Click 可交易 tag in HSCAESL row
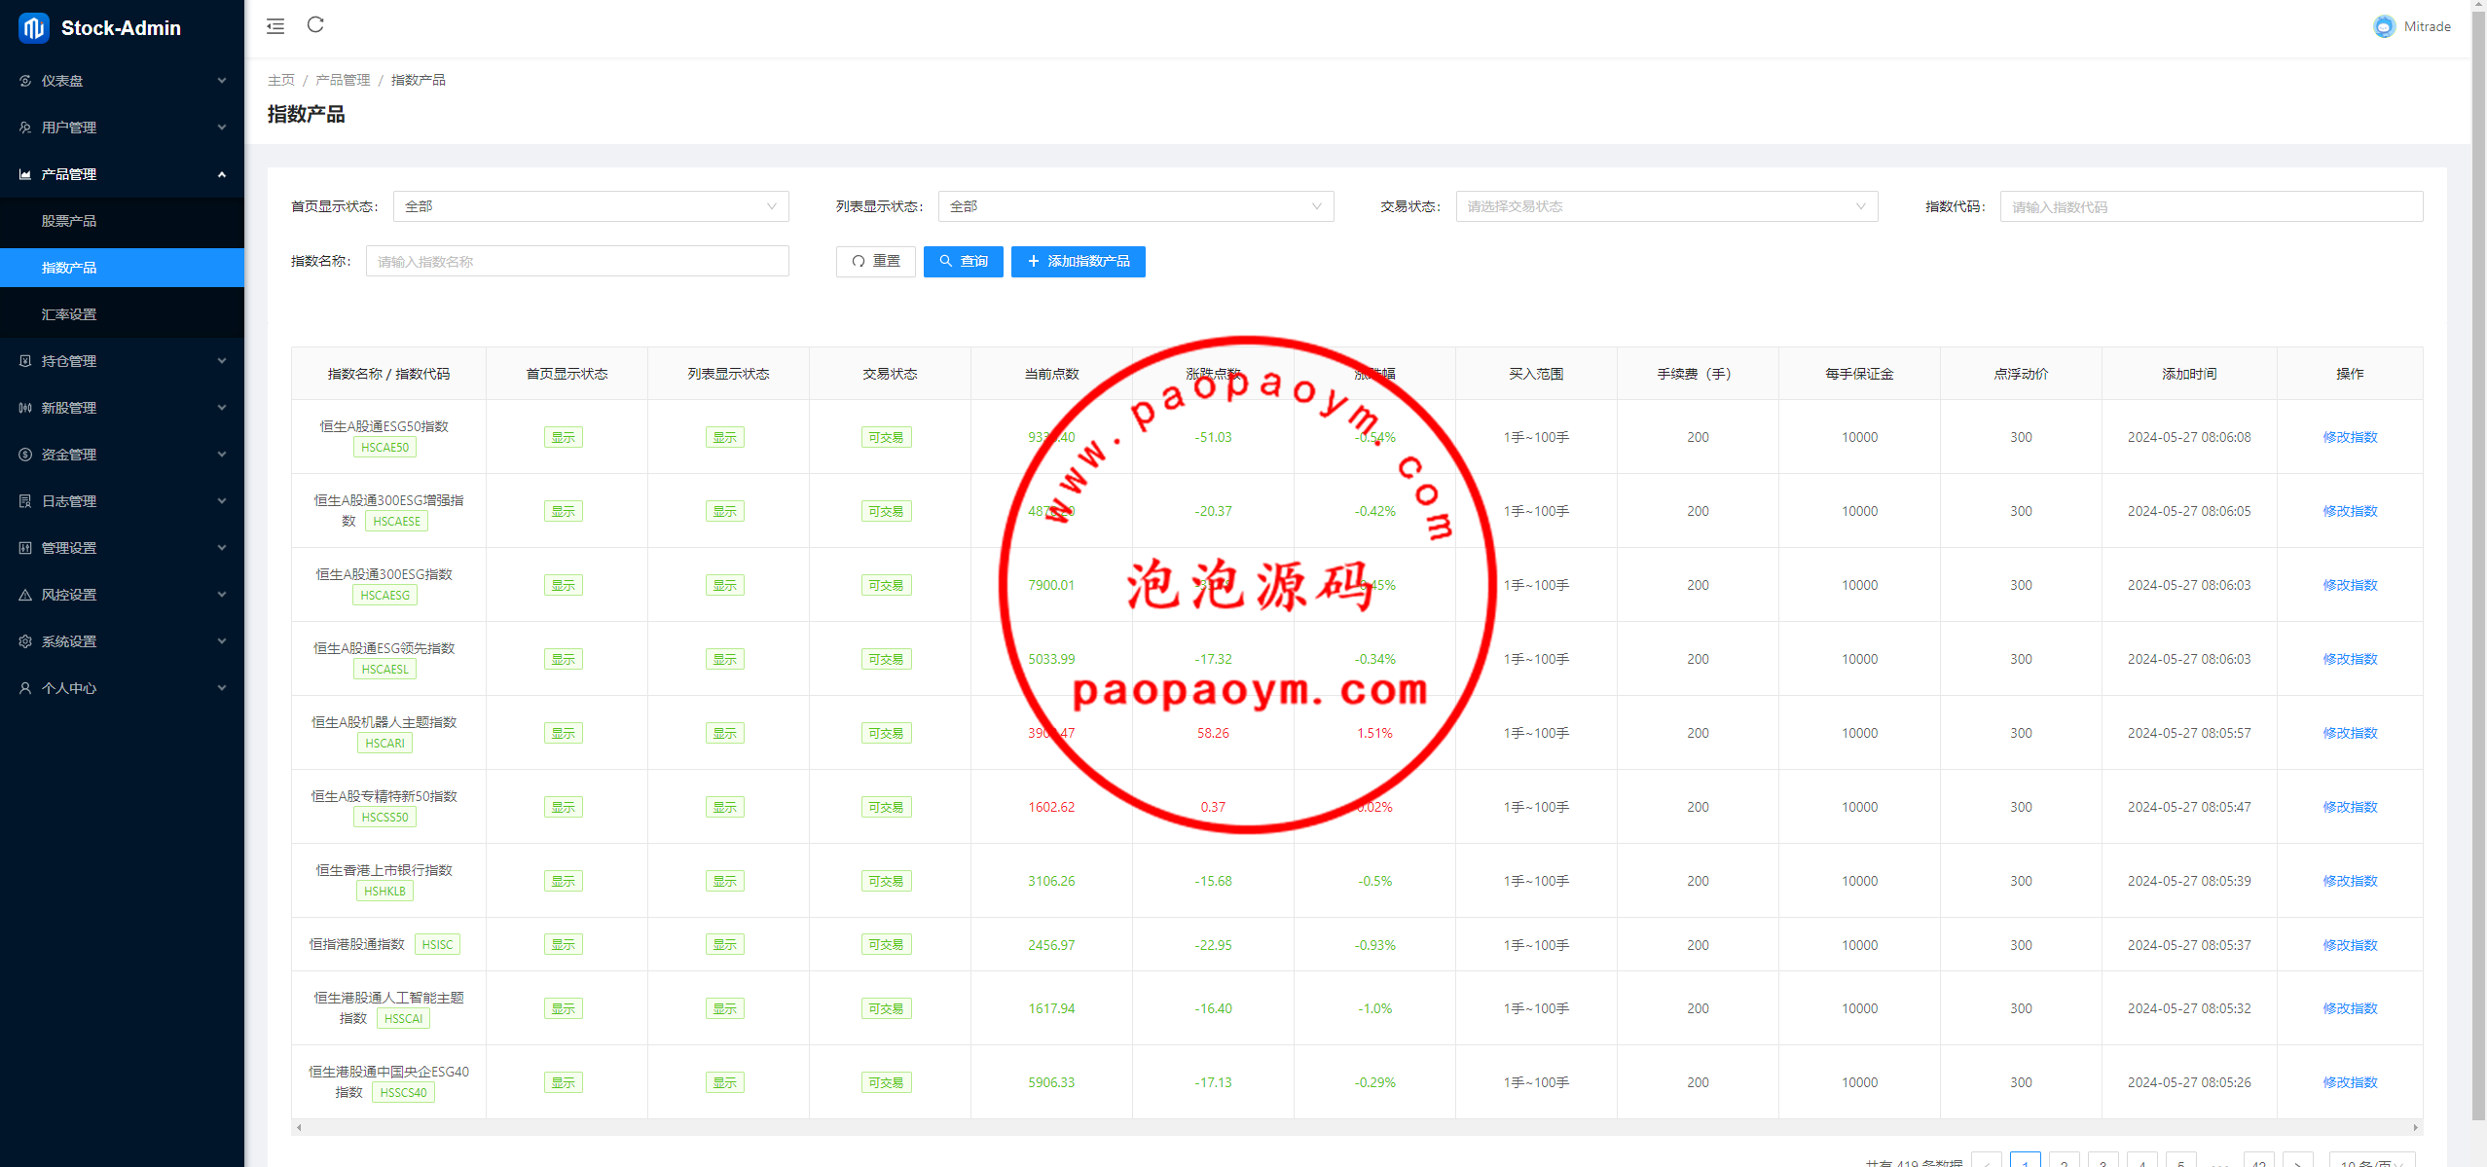 (x=887, y=659)
